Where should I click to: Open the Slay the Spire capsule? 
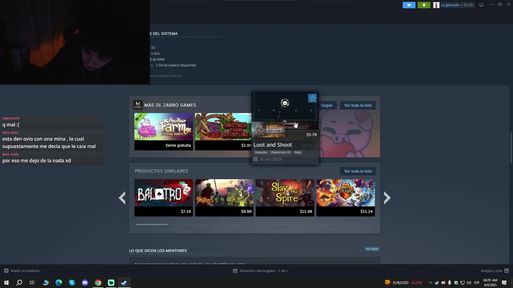click(x=285, y=198)
